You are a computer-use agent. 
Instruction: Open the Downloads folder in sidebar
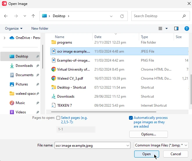pos(24,66)
